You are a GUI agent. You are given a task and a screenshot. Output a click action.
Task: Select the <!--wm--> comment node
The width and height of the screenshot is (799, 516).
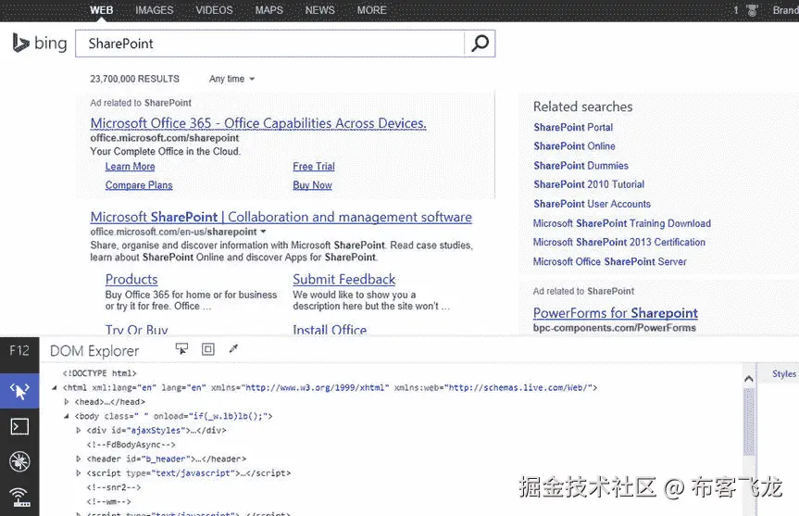click(x=108, y=502)
